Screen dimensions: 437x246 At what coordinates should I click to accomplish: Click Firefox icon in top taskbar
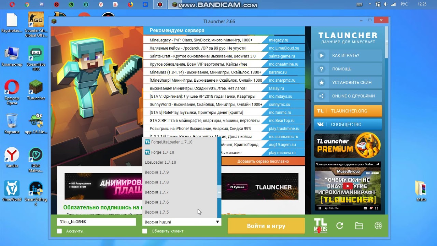coord(130,4)
